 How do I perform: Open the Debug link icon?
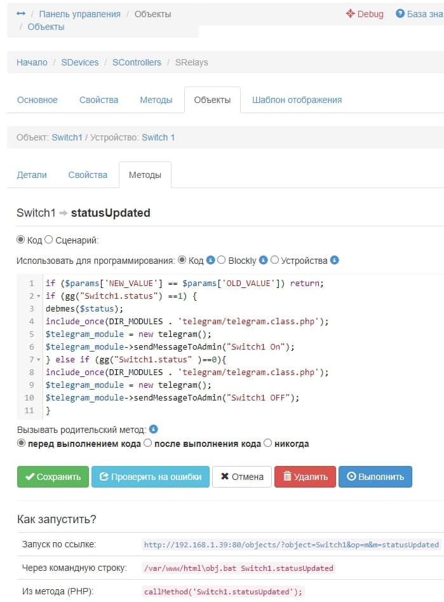coord(350,13)
